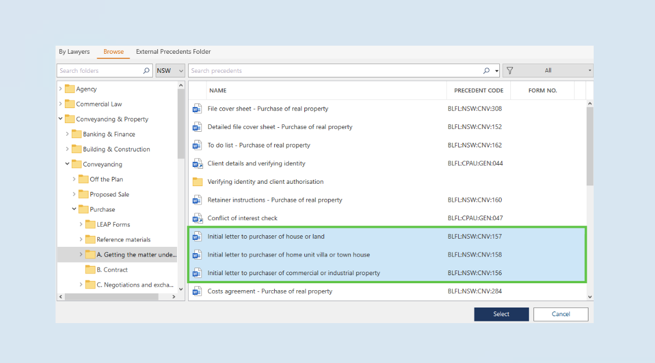This screenshot has width=655, height=363.
Task: Click the Word icon for To do list
Action: point(197,145)
